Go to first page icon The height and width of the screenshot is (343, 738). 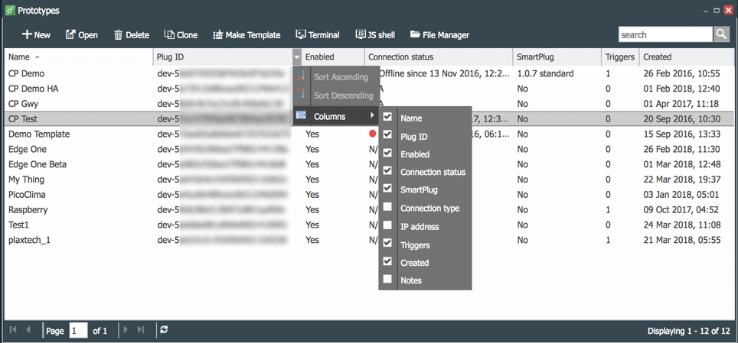(x=13, y=330)
